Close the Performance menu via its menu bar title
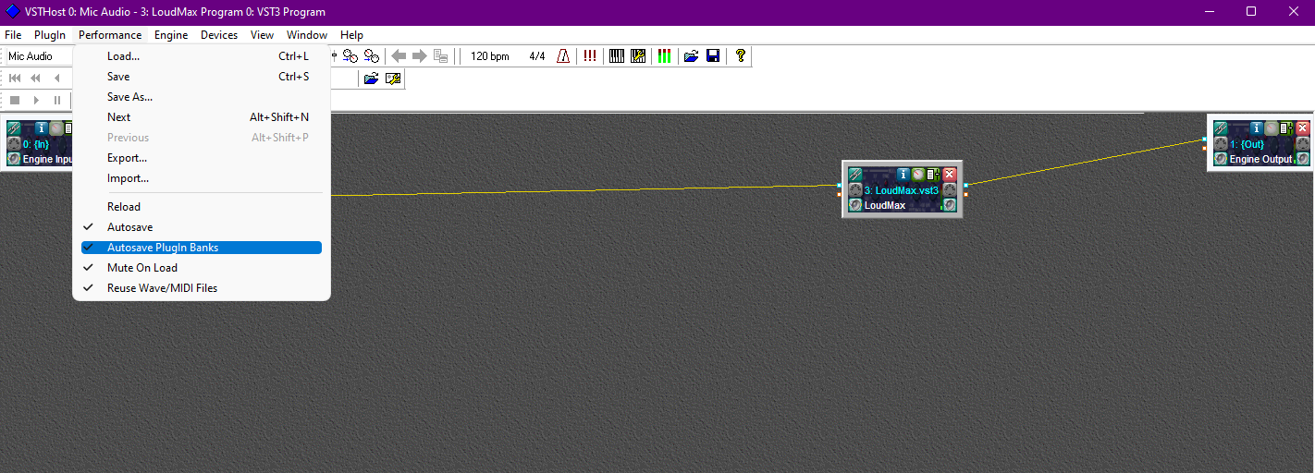The height and width of the screenshot is (473, 1315). [x=110, y=35]
